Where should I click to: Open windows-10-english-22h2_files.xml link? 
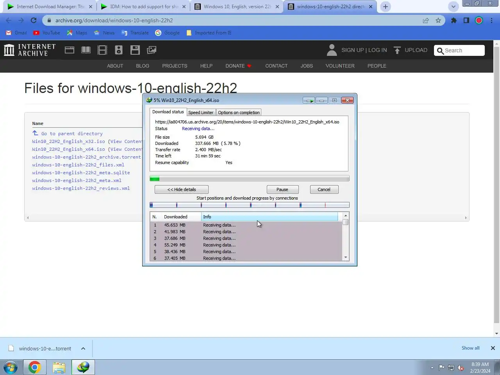[x=78, y=165]
